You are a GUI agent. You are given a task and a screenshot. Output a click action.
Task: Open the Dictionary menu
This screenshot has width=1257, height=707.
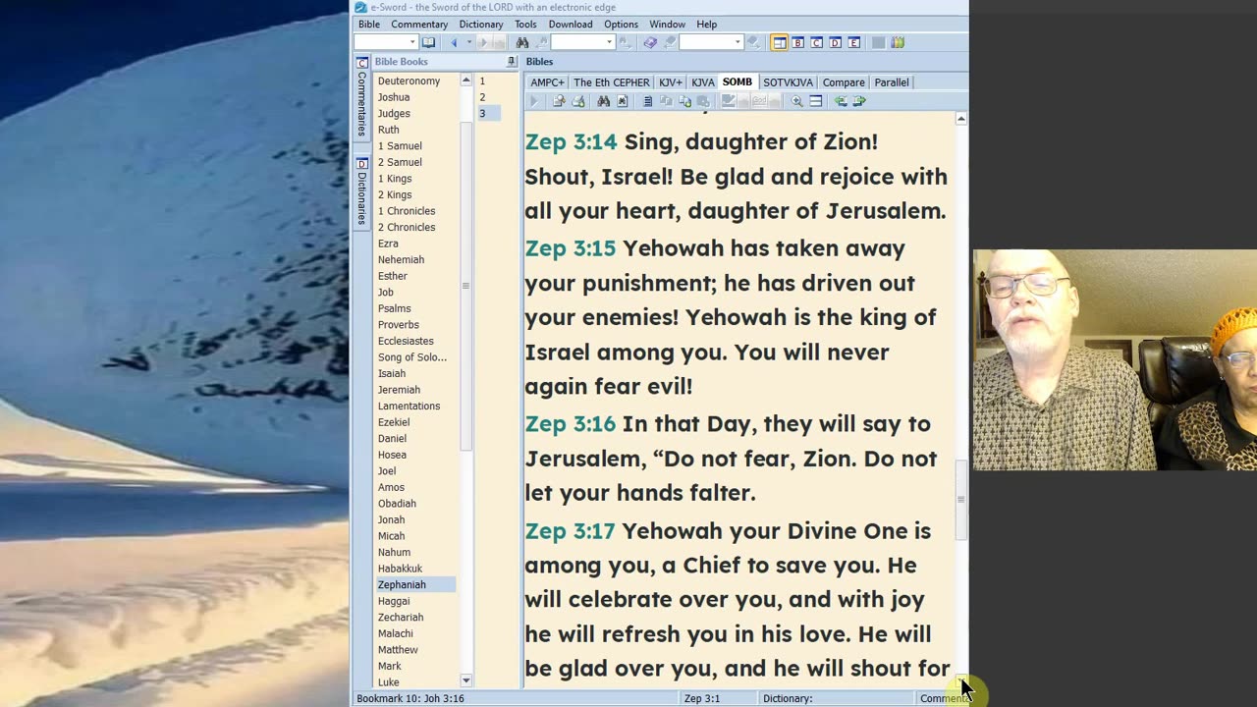481,24
